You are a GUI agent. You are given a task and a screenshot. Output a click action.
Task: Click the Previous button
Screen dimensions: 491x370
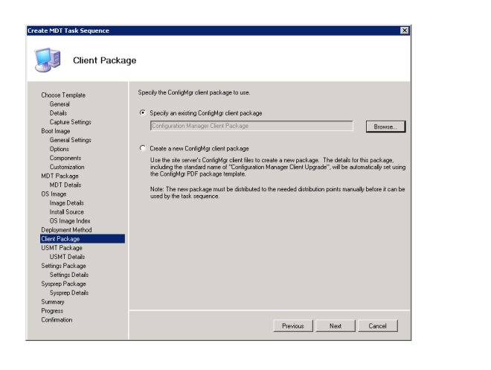coord(293,326)
